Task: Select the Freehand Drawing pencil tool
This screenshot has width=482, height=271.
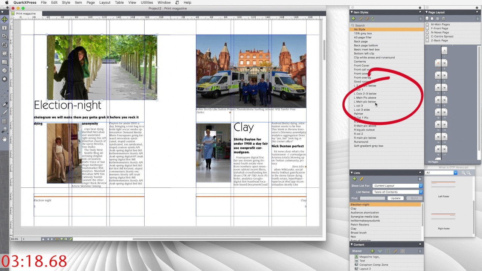Action: click(x=5, y=113)
